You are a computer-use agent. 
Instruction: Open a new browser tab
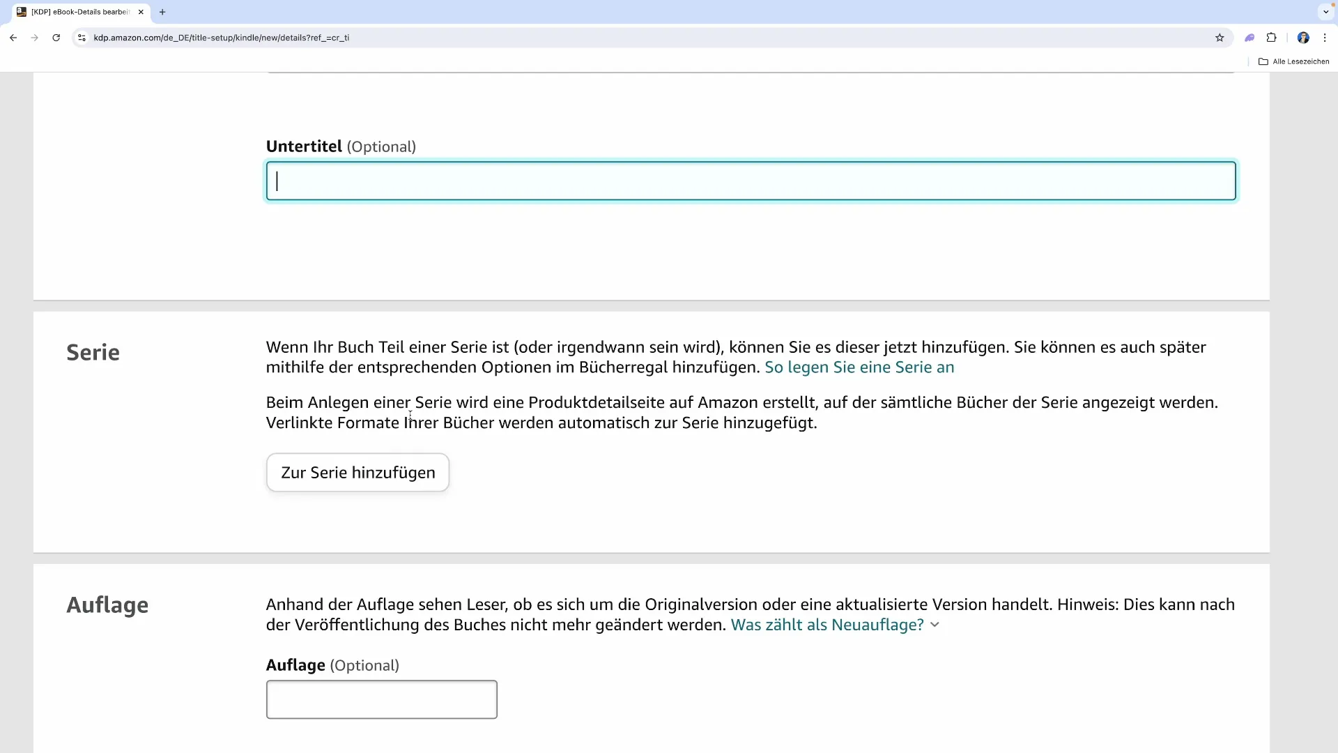[x=162, y=12]
